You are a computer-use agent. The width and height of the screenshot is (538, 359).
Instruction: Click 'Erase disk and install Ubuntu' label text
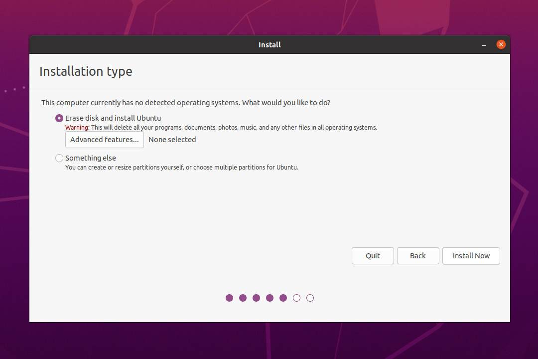coord(113,118)
